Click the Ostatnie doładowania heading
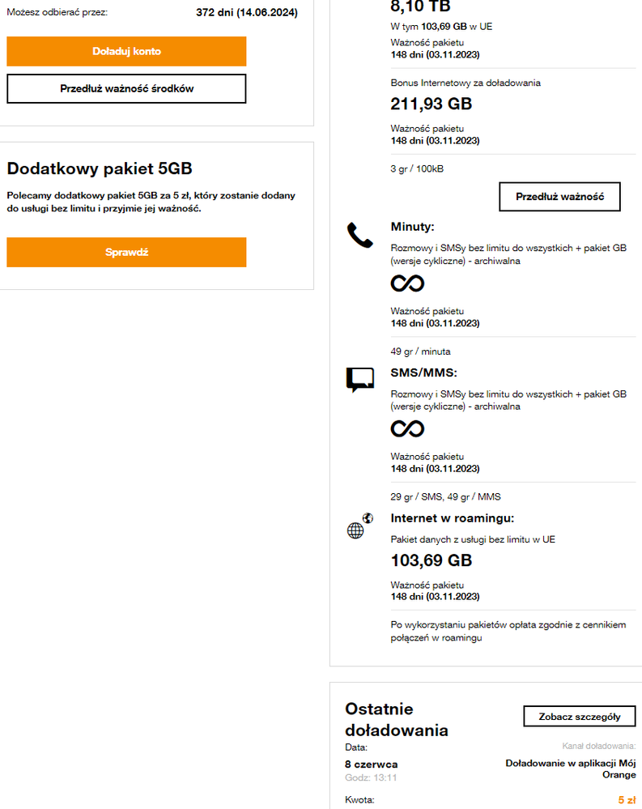Screen dimensions: 642x809 (x=397, y=719)
